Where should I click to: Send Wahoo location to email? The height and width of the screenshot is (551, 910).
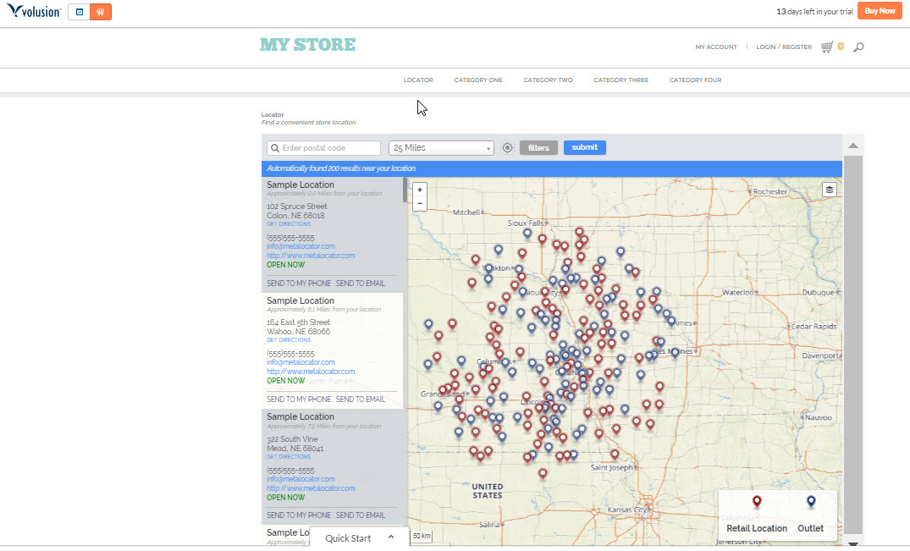[361, 399]
